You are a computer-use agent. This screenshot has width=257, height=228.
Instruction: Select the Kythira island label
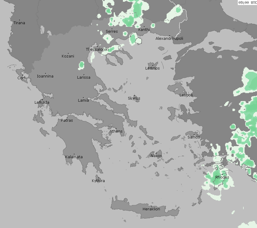pyautogui.click(x=98, y=181)
